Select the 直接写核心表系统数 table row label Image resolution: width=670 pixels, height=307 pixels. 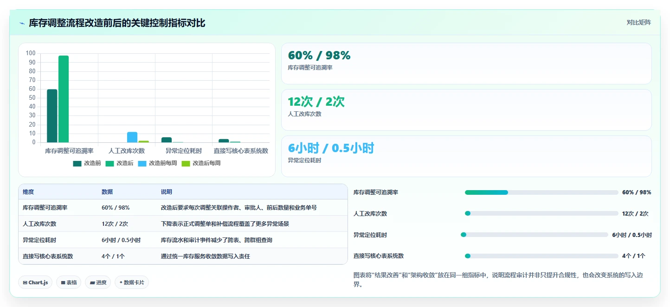click(48, 256)
